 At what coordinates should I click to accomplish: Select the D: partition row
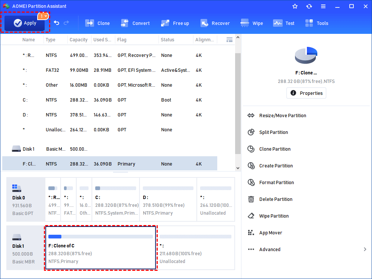pyautogui.click(x=110, y=115)
